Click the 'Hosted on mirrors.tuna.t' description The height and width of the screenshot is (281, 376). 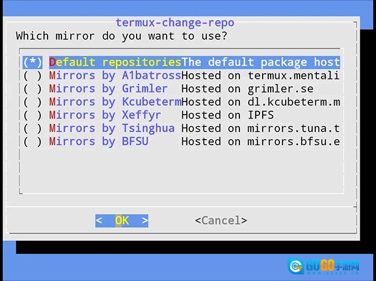[x=260, y=128]
